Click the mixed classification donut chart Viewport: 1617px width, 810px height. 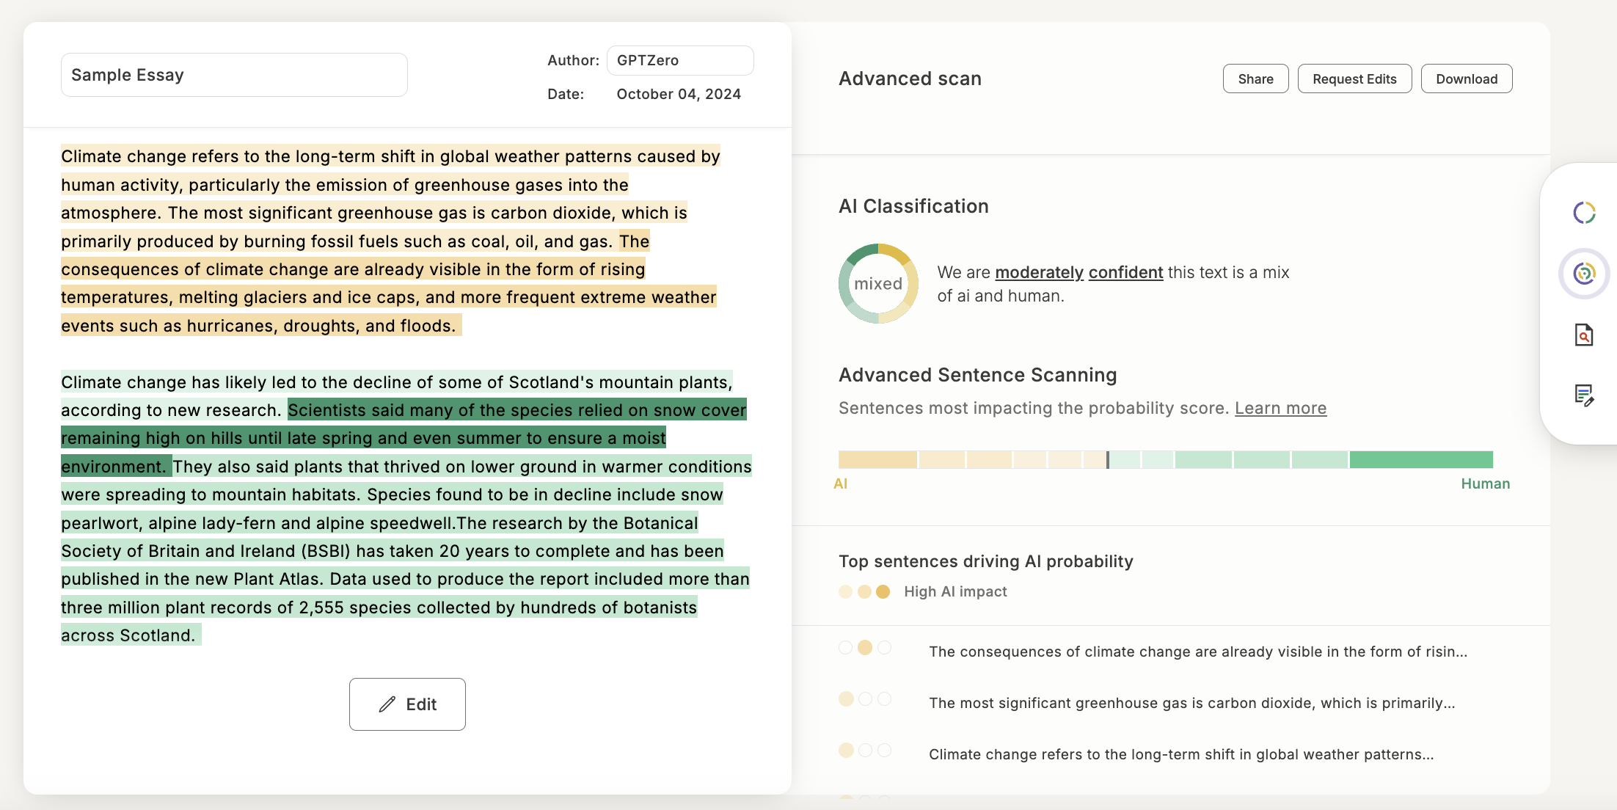click(x=878, y=284)
